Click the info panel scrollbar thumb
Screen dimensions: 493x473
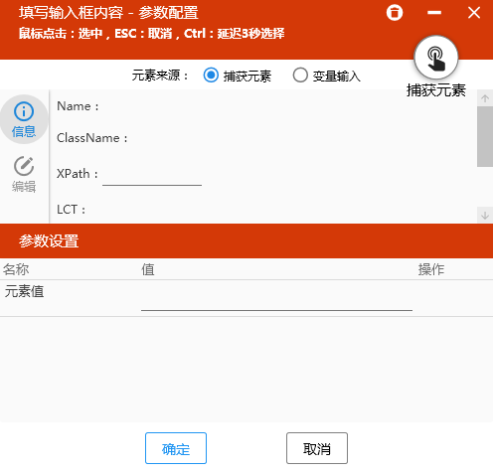(485, 136)
